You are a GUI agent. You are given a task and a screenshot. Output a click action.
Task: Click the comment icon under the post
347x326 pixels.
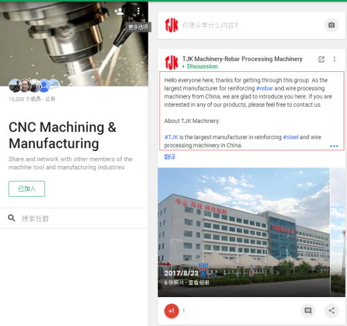point(308,311)
